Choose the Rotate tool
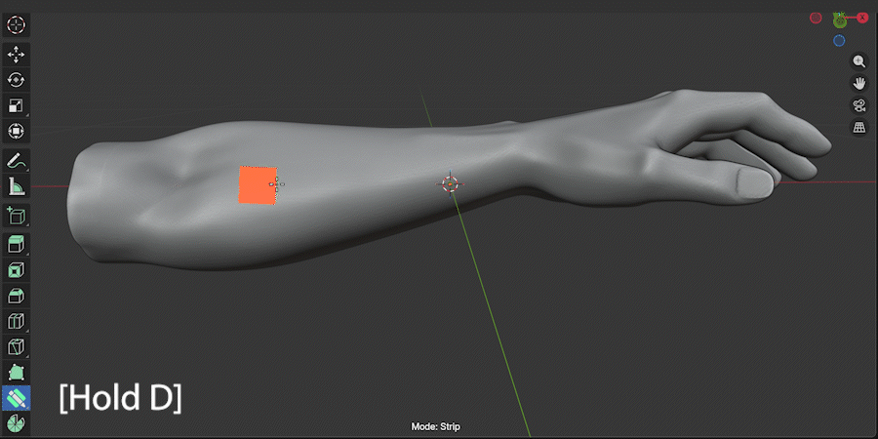 click(17, 80)
